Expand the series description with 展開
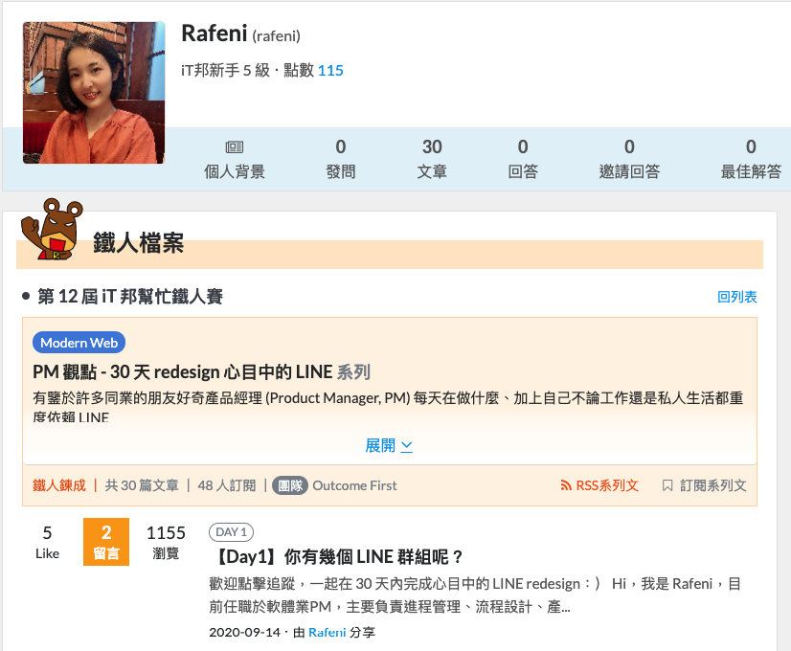The image size is (791, 651). coord(389,446)
